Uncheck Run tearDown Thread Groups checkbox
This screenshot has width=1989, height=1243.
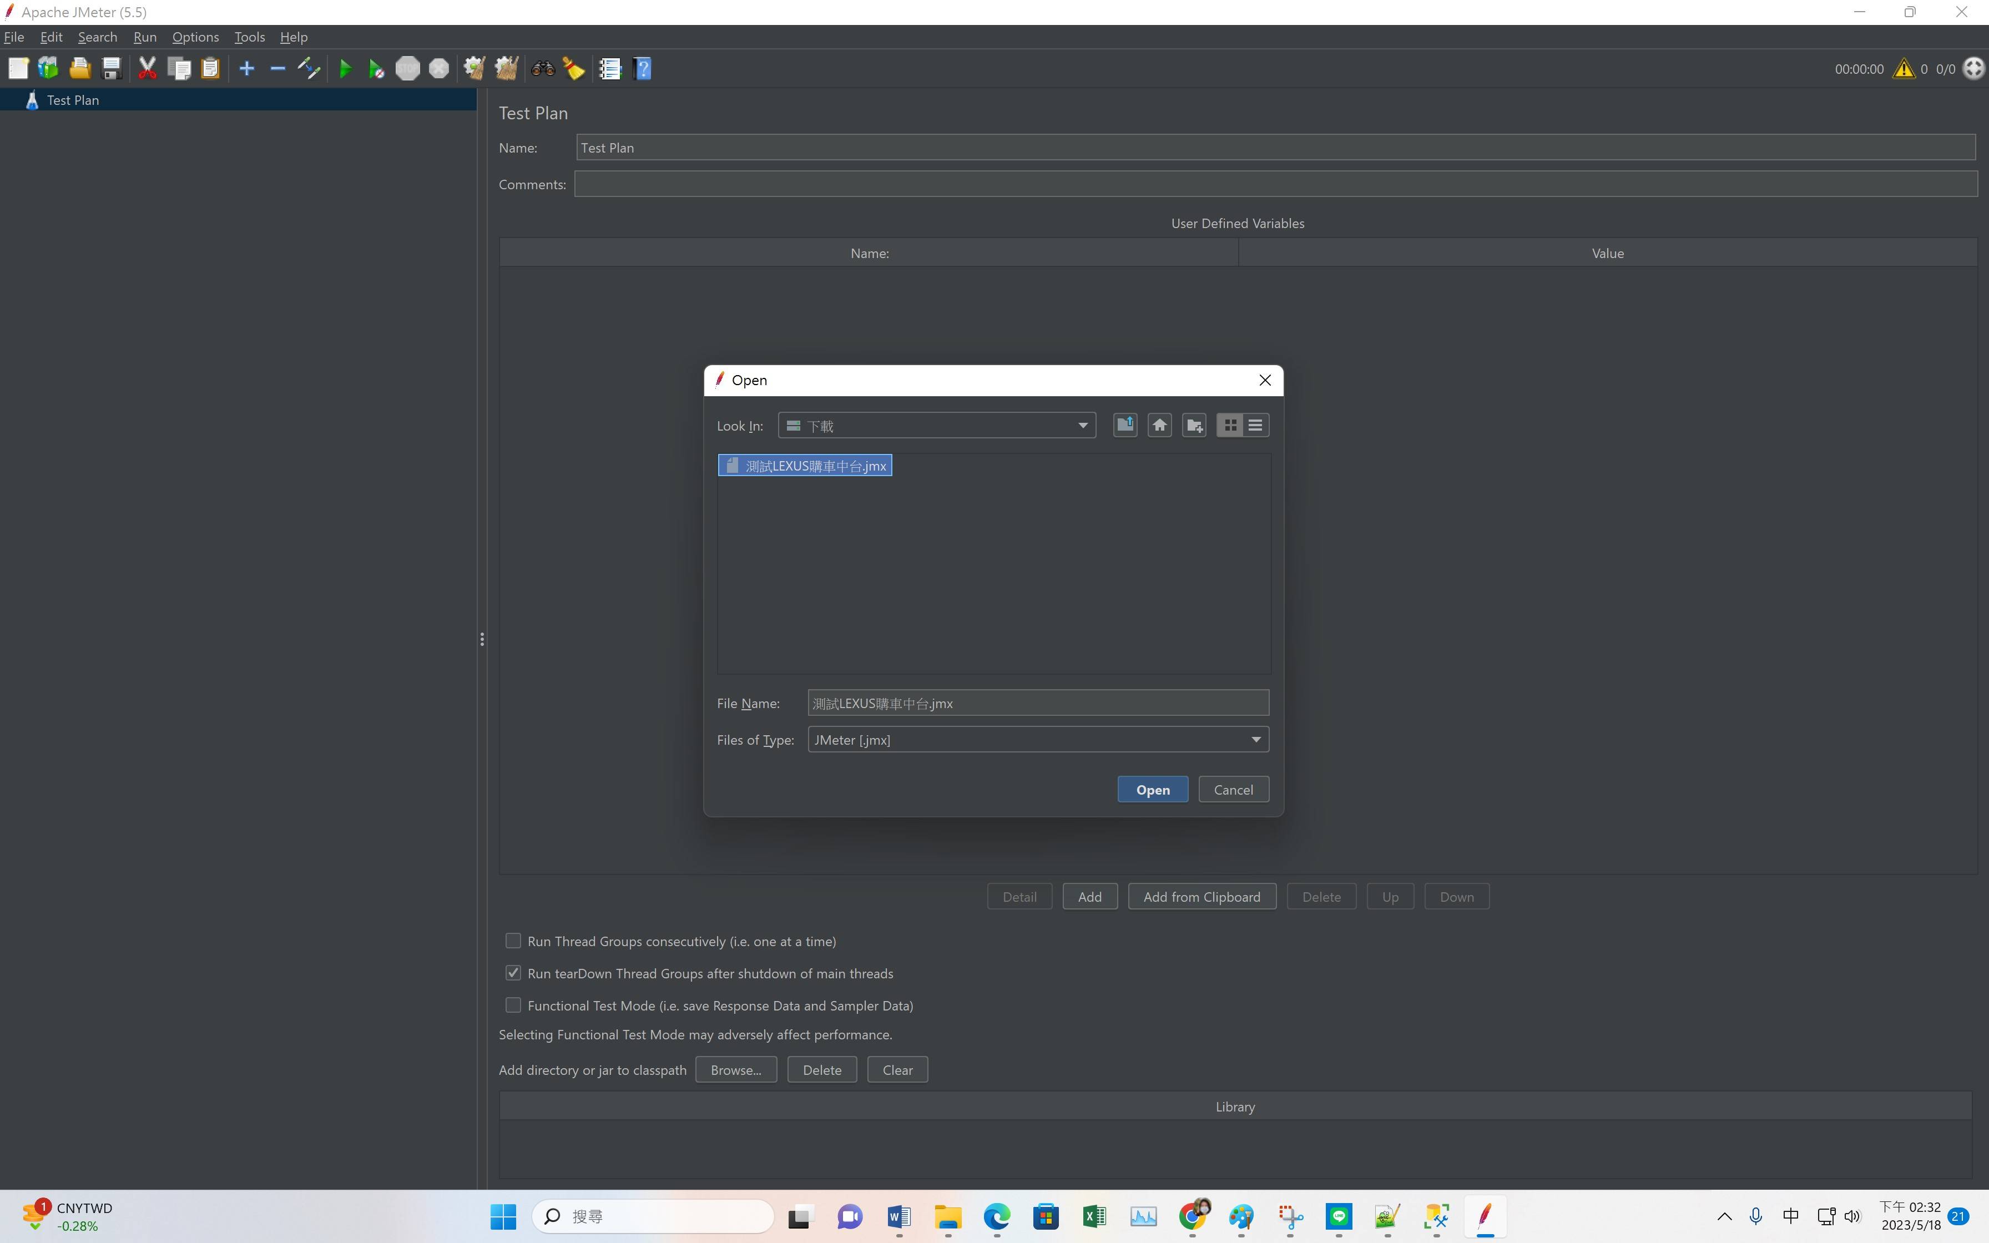pos(513,973)
